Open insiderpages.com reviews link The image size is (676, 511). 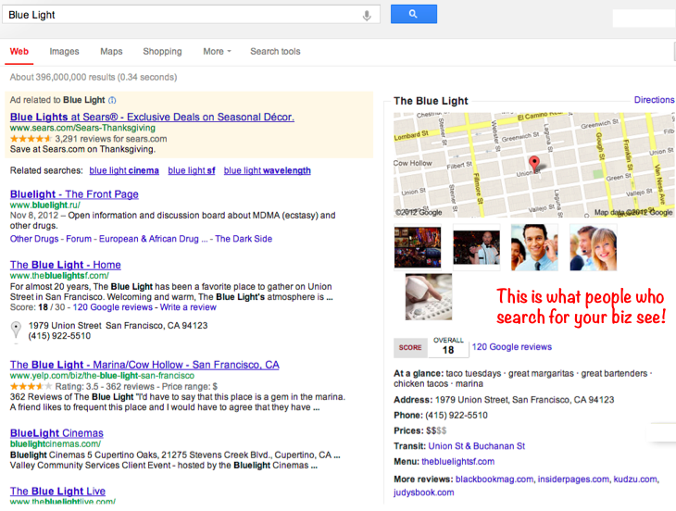pyautogui.click(x=573, y=480)
